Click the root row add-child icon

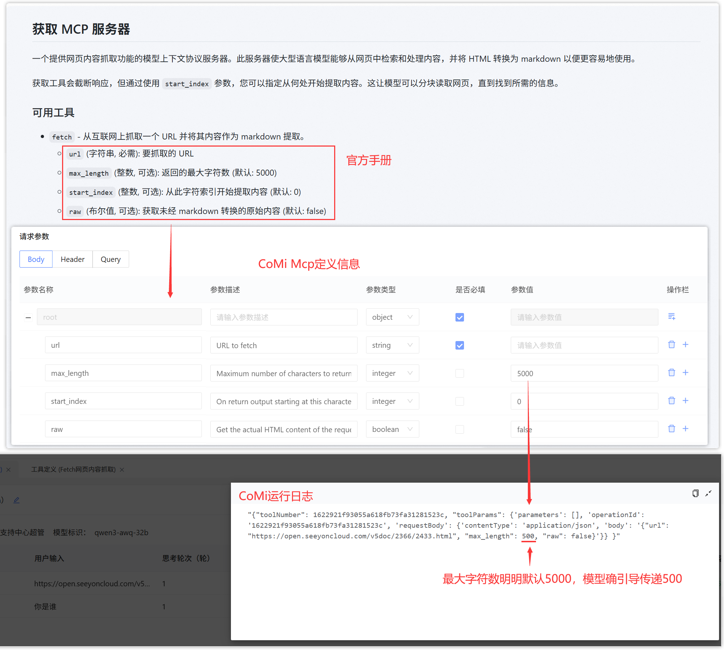(x=672, y=317)
